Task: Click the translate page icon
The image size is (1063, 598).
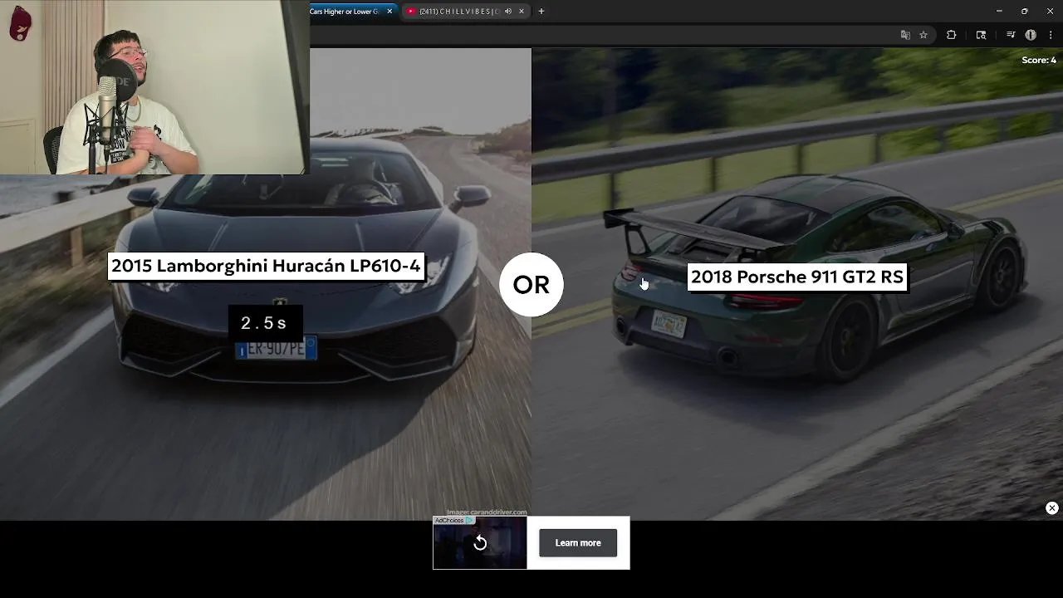Action: point(905,35)
